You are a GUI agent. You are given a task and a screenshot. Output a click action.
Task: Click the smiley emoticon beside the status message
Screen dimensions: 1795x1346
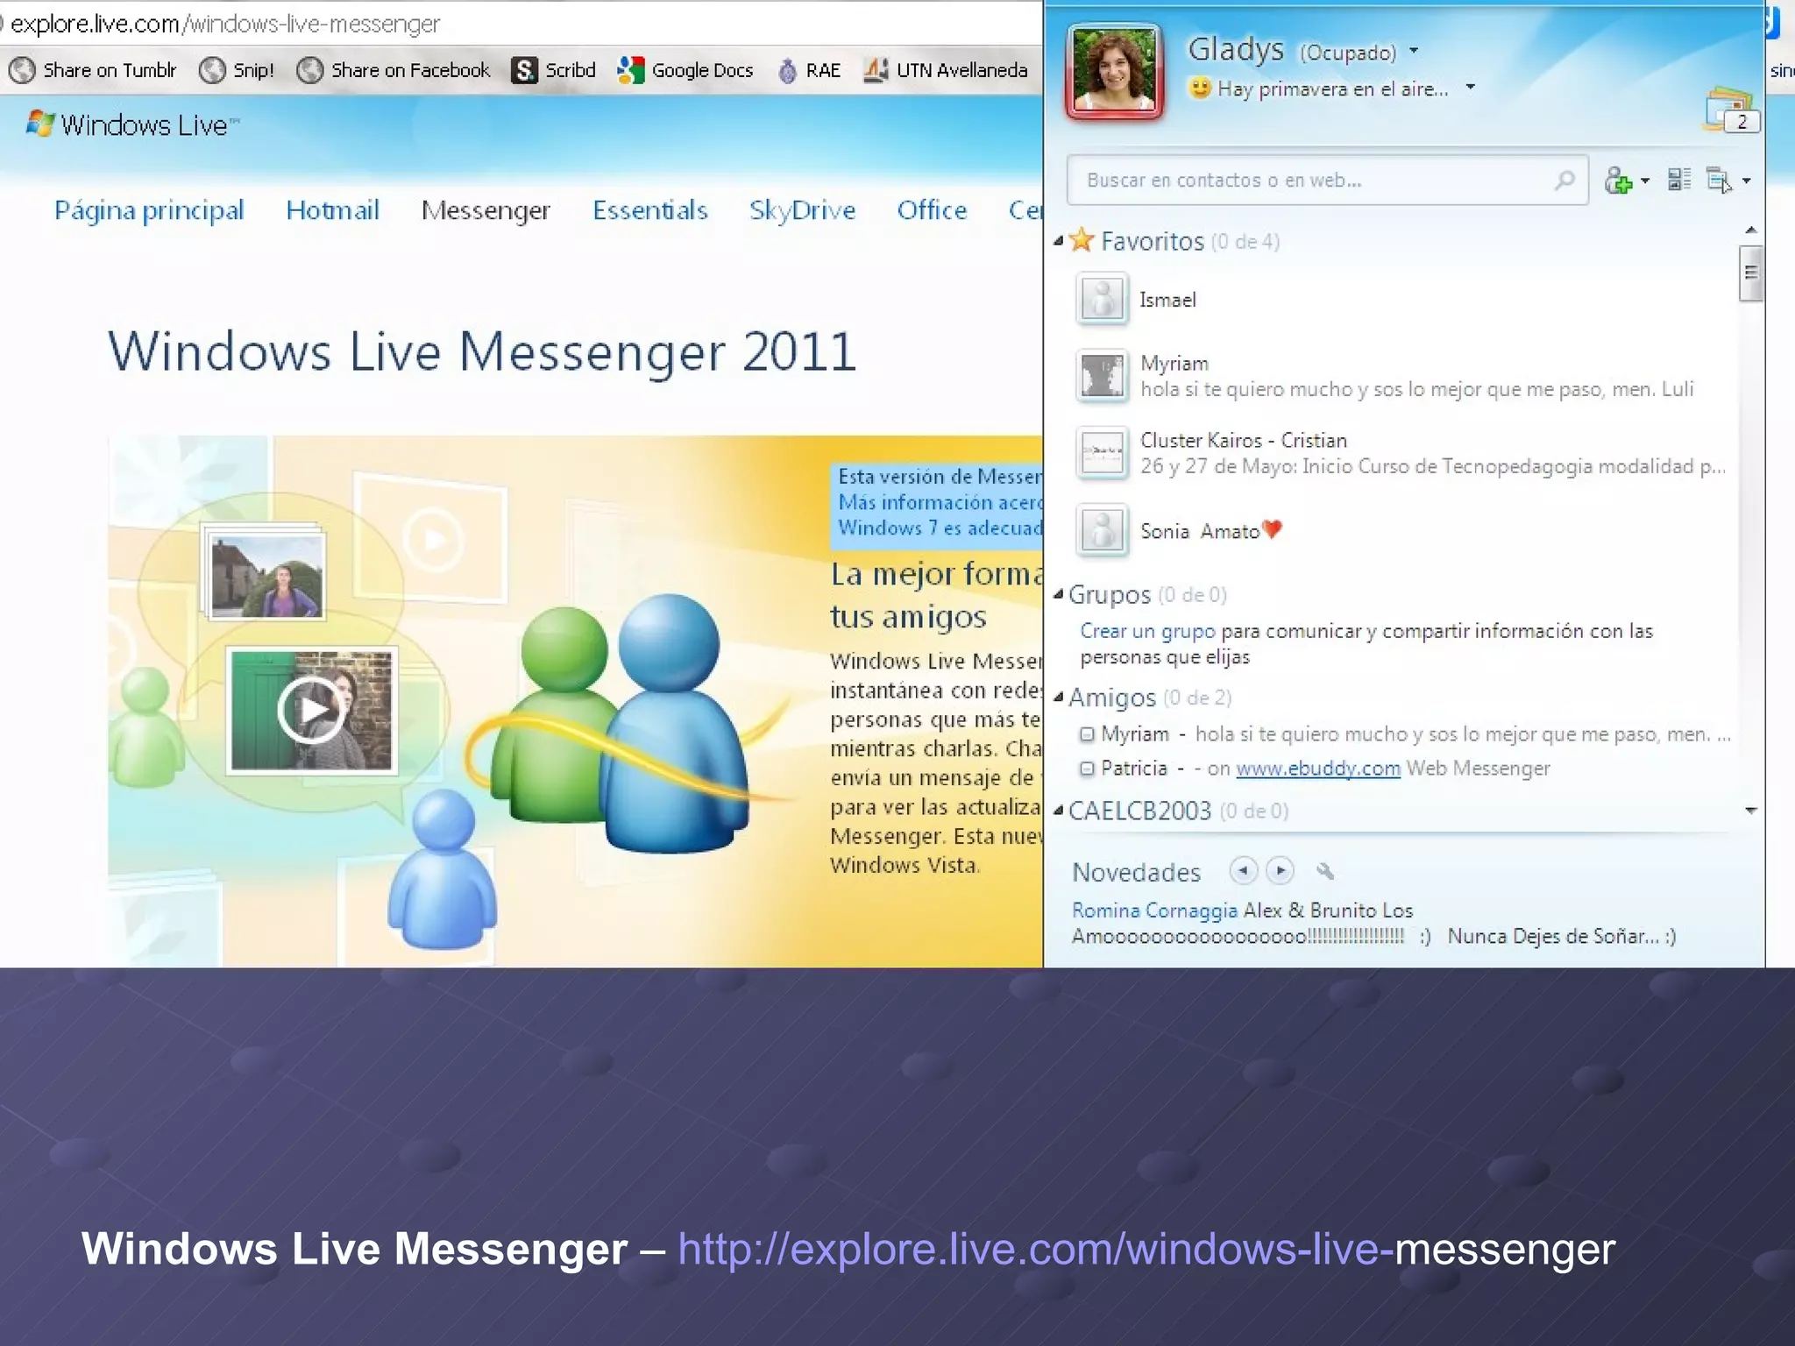[1200, 88]
